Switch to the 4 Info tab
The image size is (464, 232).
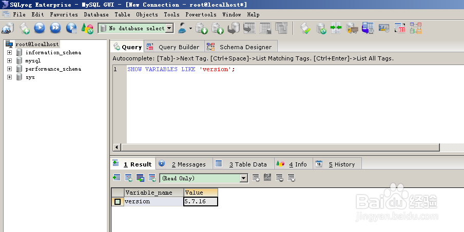pos(293,164)
